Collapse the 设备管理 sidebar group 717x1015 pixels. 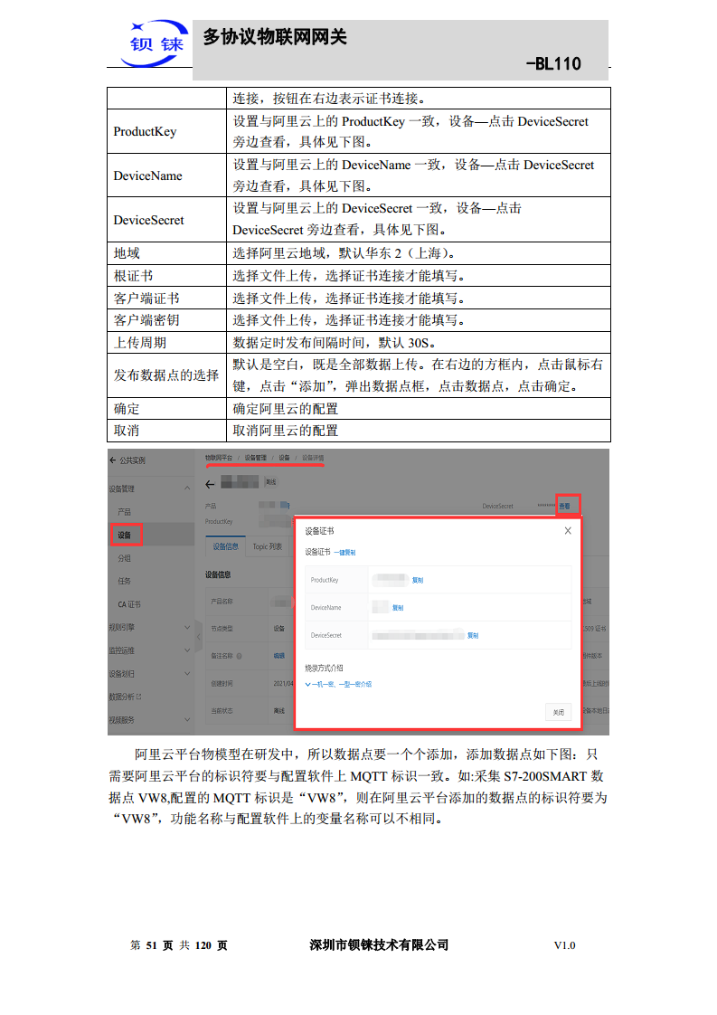[187, 489]
